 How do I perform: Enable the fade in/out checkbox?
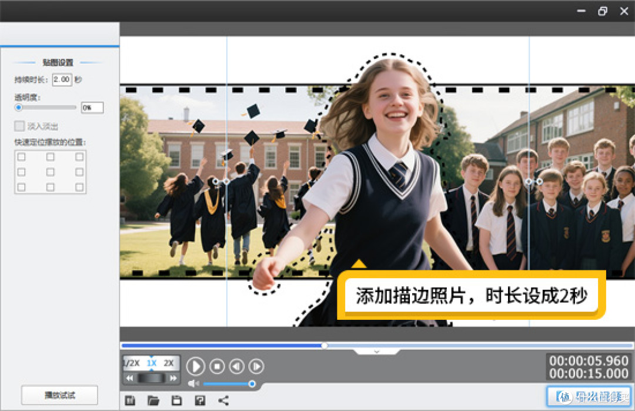click(19, 126)
